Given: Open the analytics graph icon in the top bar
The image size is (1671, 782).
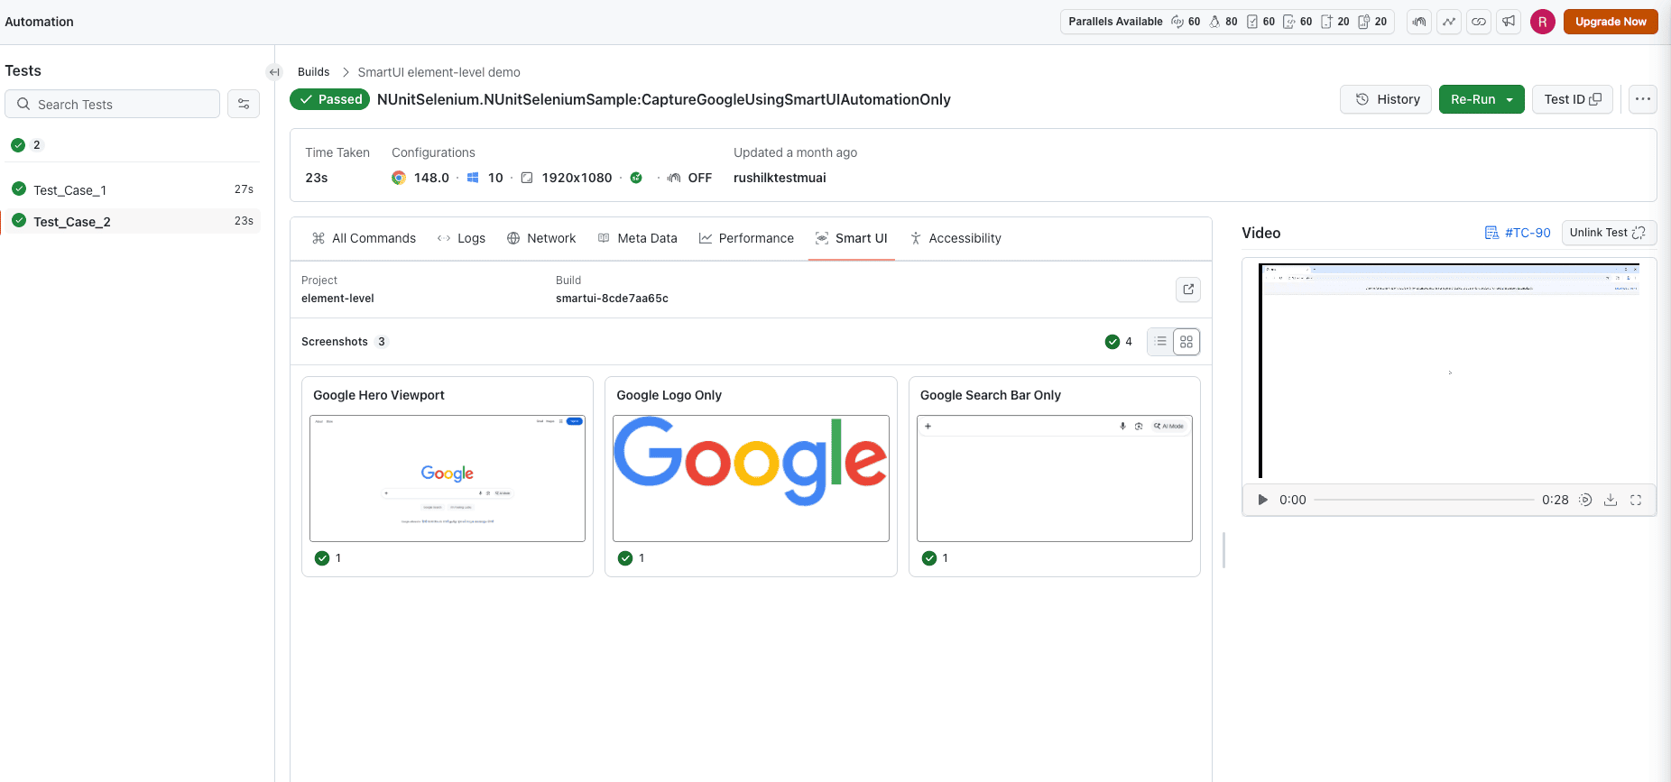Looking at the screenshot, I should 1449,22.
